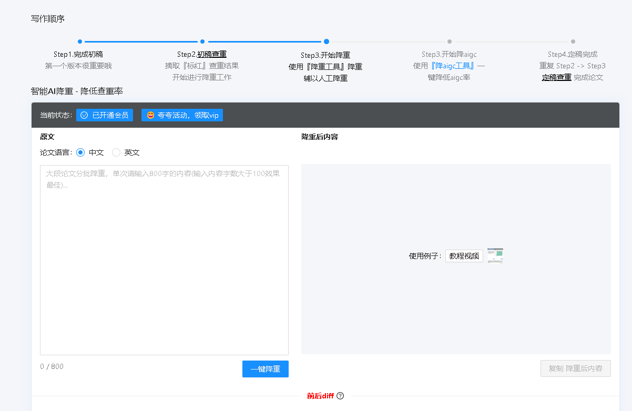Click gray dot above Step4.定稿完成

[573, 41]
